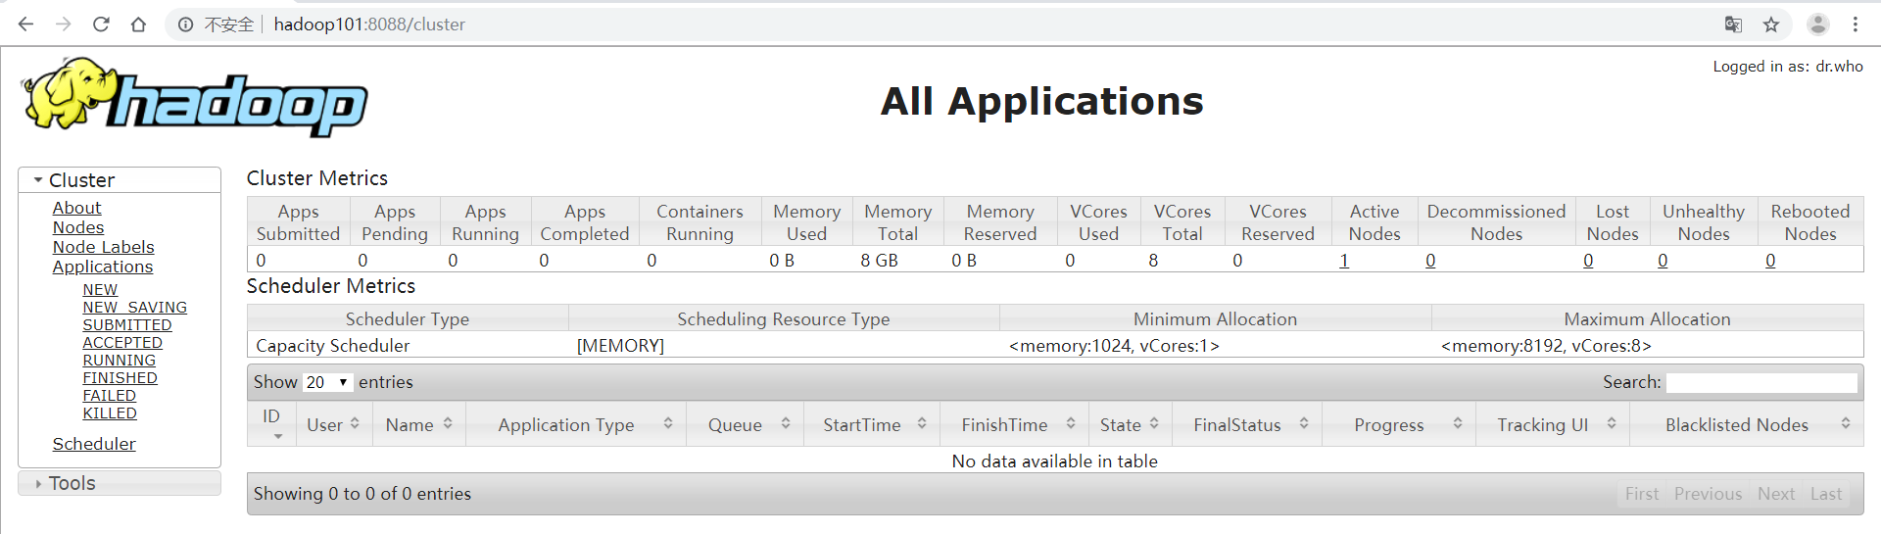Click the 'No data available in table' message
The image size is (1881, 534).
[x=1055, y=461]
